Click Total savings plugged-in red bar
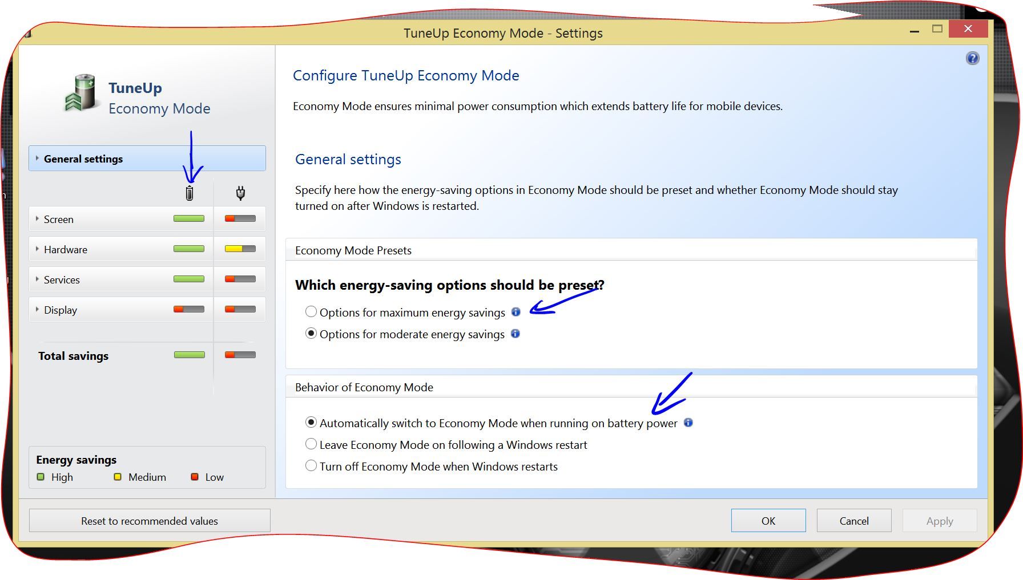 pyautogui.click(x=240, y=355)
